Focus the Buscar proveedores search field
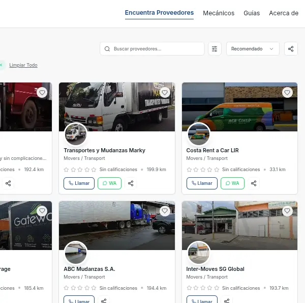Image resolution: width=305 pixels, height=303 pixels. click(x=152, y=49)
